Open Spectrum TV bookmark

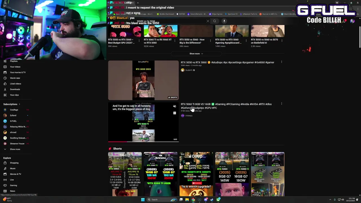click(231, 14)
